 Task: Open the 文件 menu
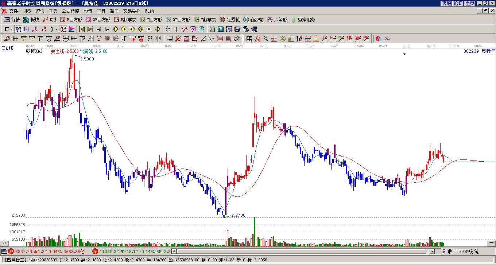click(14, 11)
